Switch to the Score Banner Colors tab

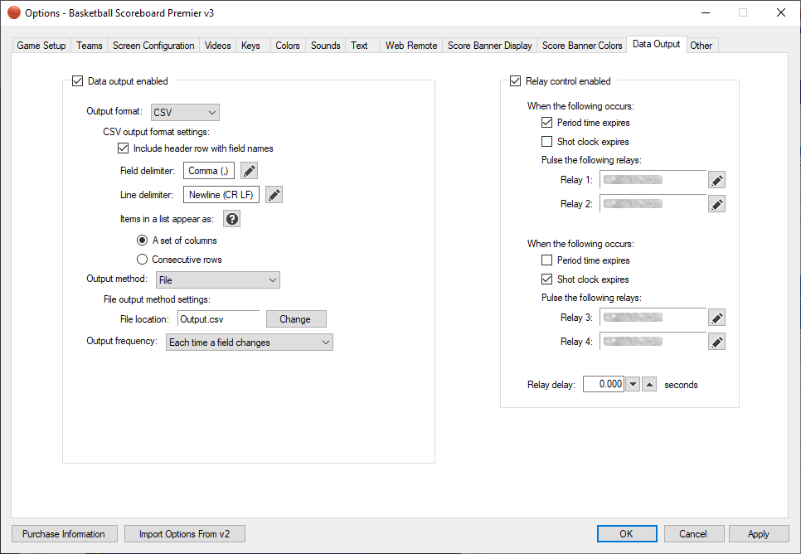(582, 46)
